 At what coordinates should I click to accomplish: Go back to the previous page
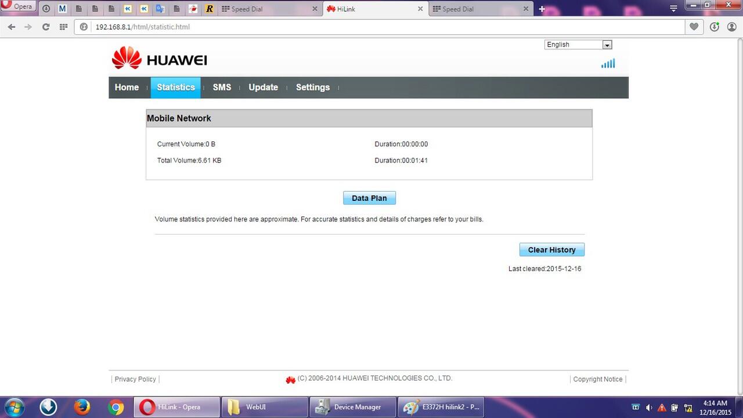[12, 27]
